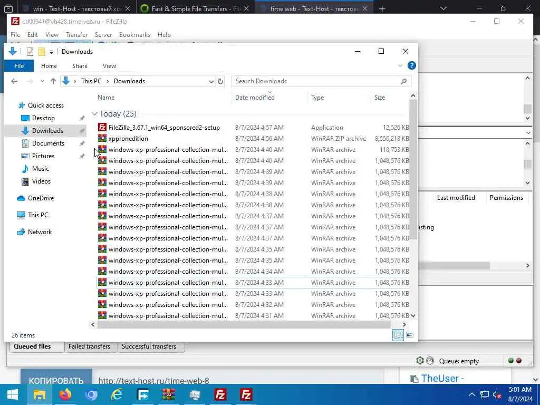
Task: Open recent locations dropdown arrow
Action: 42,81
